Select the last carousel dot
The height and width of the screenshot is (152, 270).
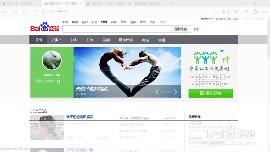tap(171, 92)
